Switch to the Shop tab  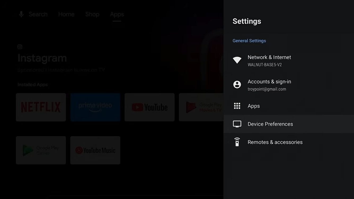coord(92,14)
